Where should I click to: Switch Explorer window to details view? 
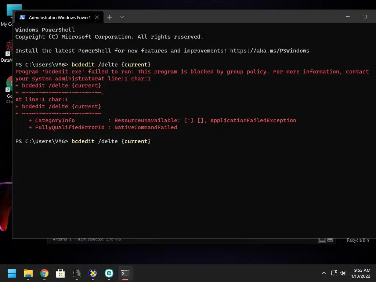[x=322, y=240]
